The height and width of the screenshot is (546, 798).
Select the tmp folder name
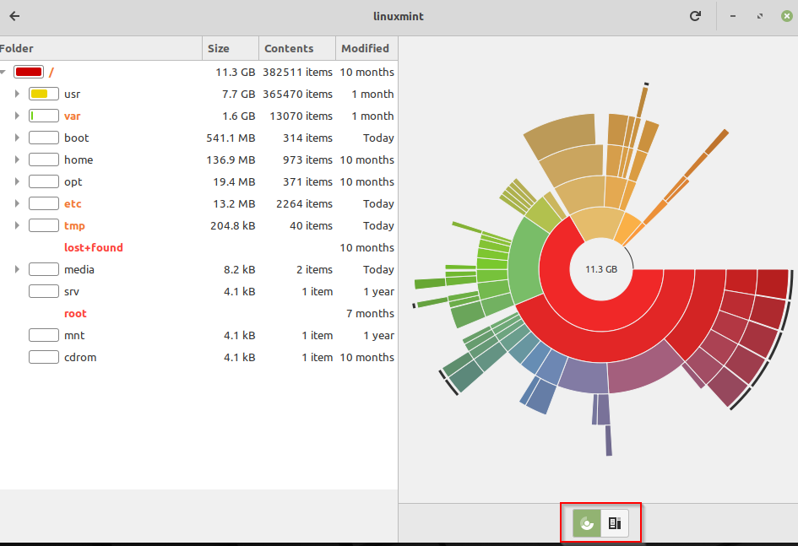tap(74, 225)
